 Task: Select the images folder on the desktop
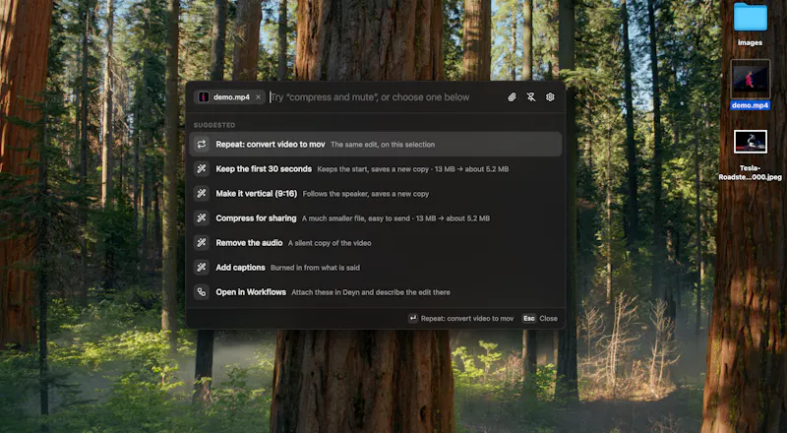pyautogui.click(x=751, y=17)
